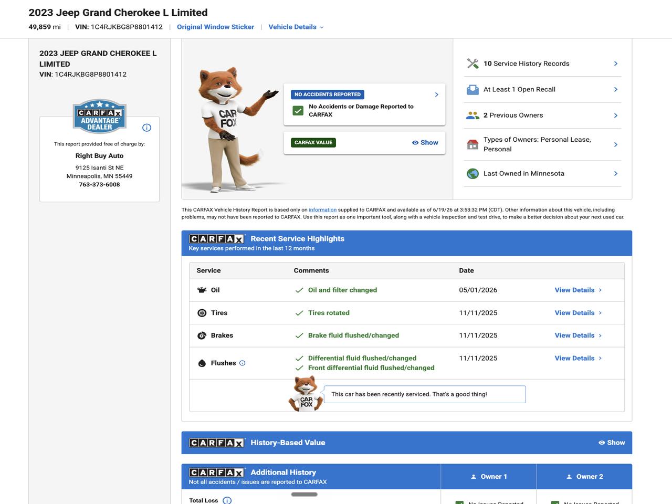
Task: Click checkmark beside Brake fluid flushed/changed
Action: click(299, 335)
